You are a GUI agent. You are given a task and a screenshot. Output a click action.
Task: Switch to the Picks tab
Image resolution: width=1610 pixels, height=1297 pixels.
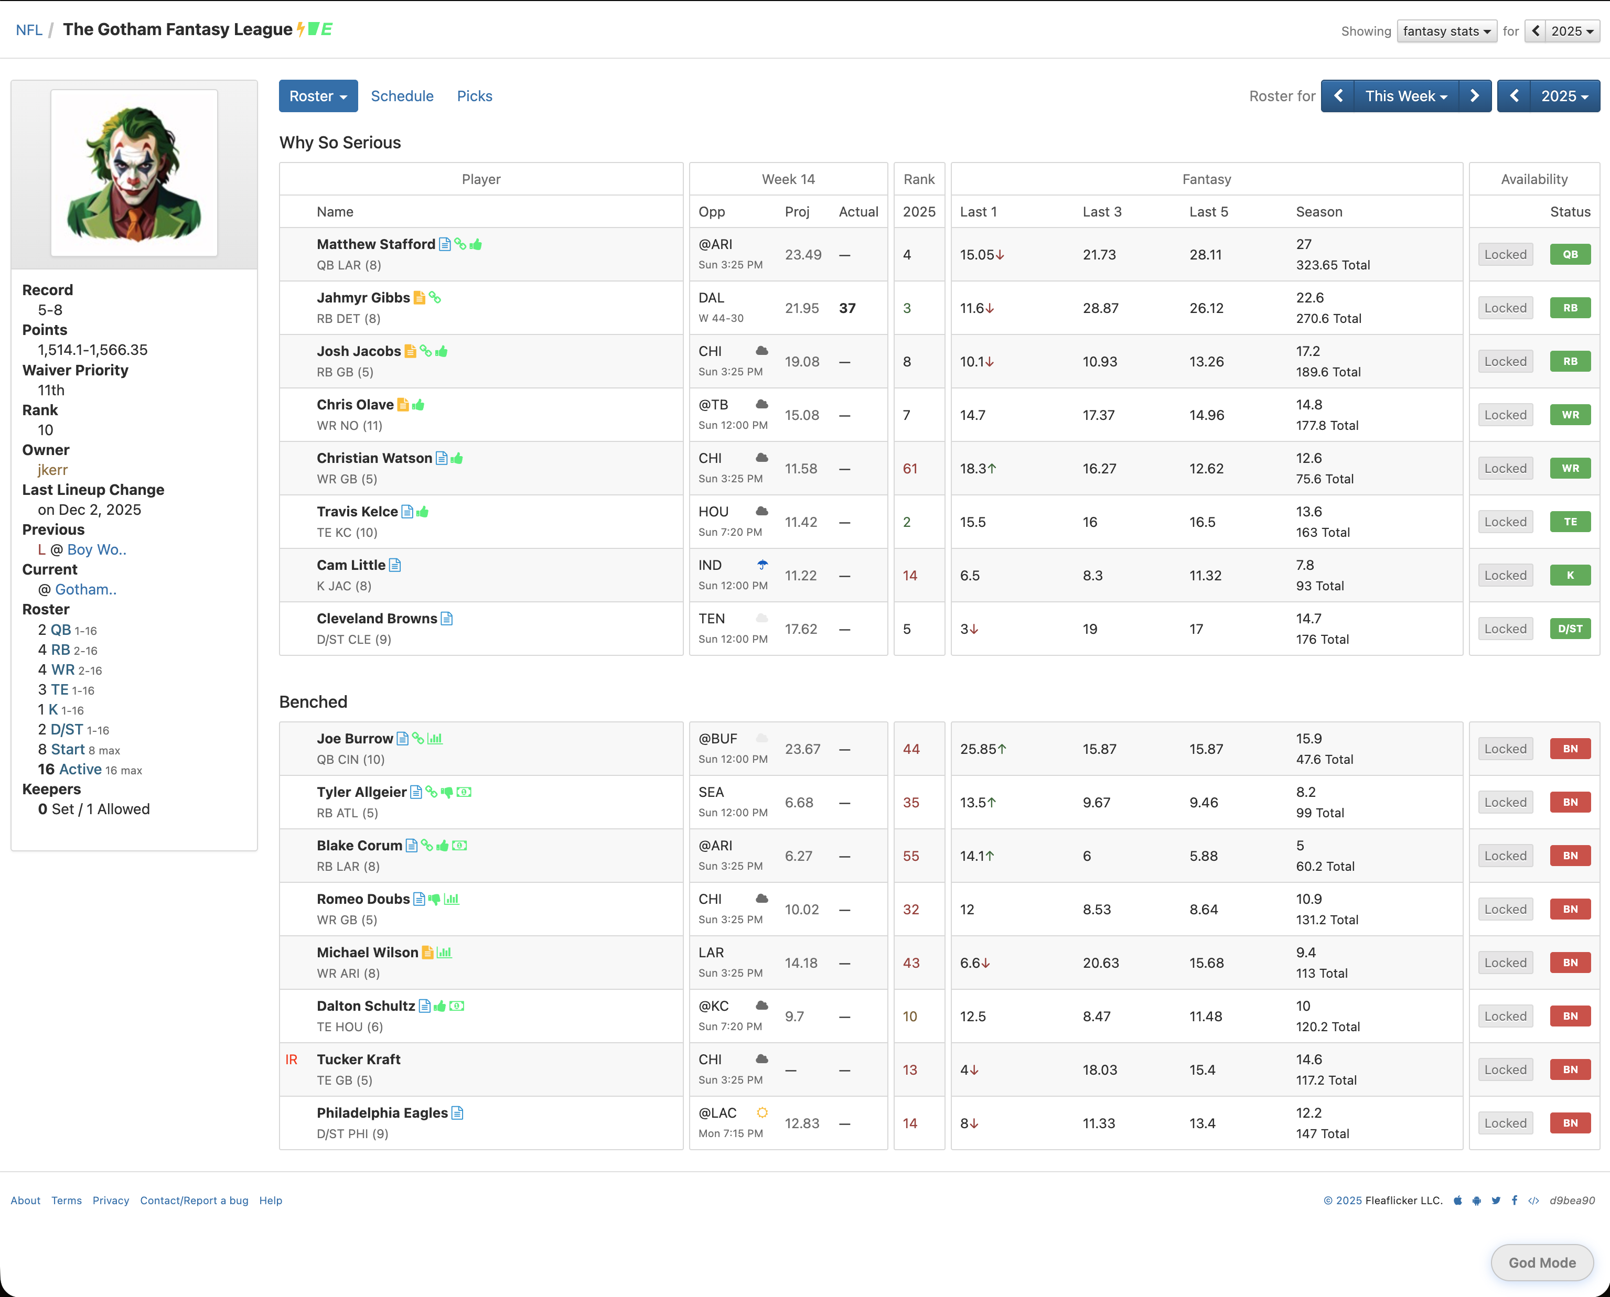coord(474,95)
